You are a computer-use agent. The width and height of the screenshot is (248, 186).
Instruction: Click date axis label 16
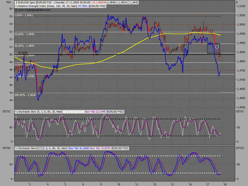pyautogui.click(x=190, y=184)
